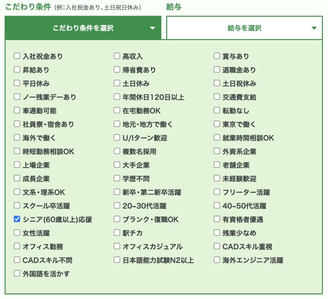Check the 老舗企業 checkbox

pyautogui.click(x=217, y=165)
